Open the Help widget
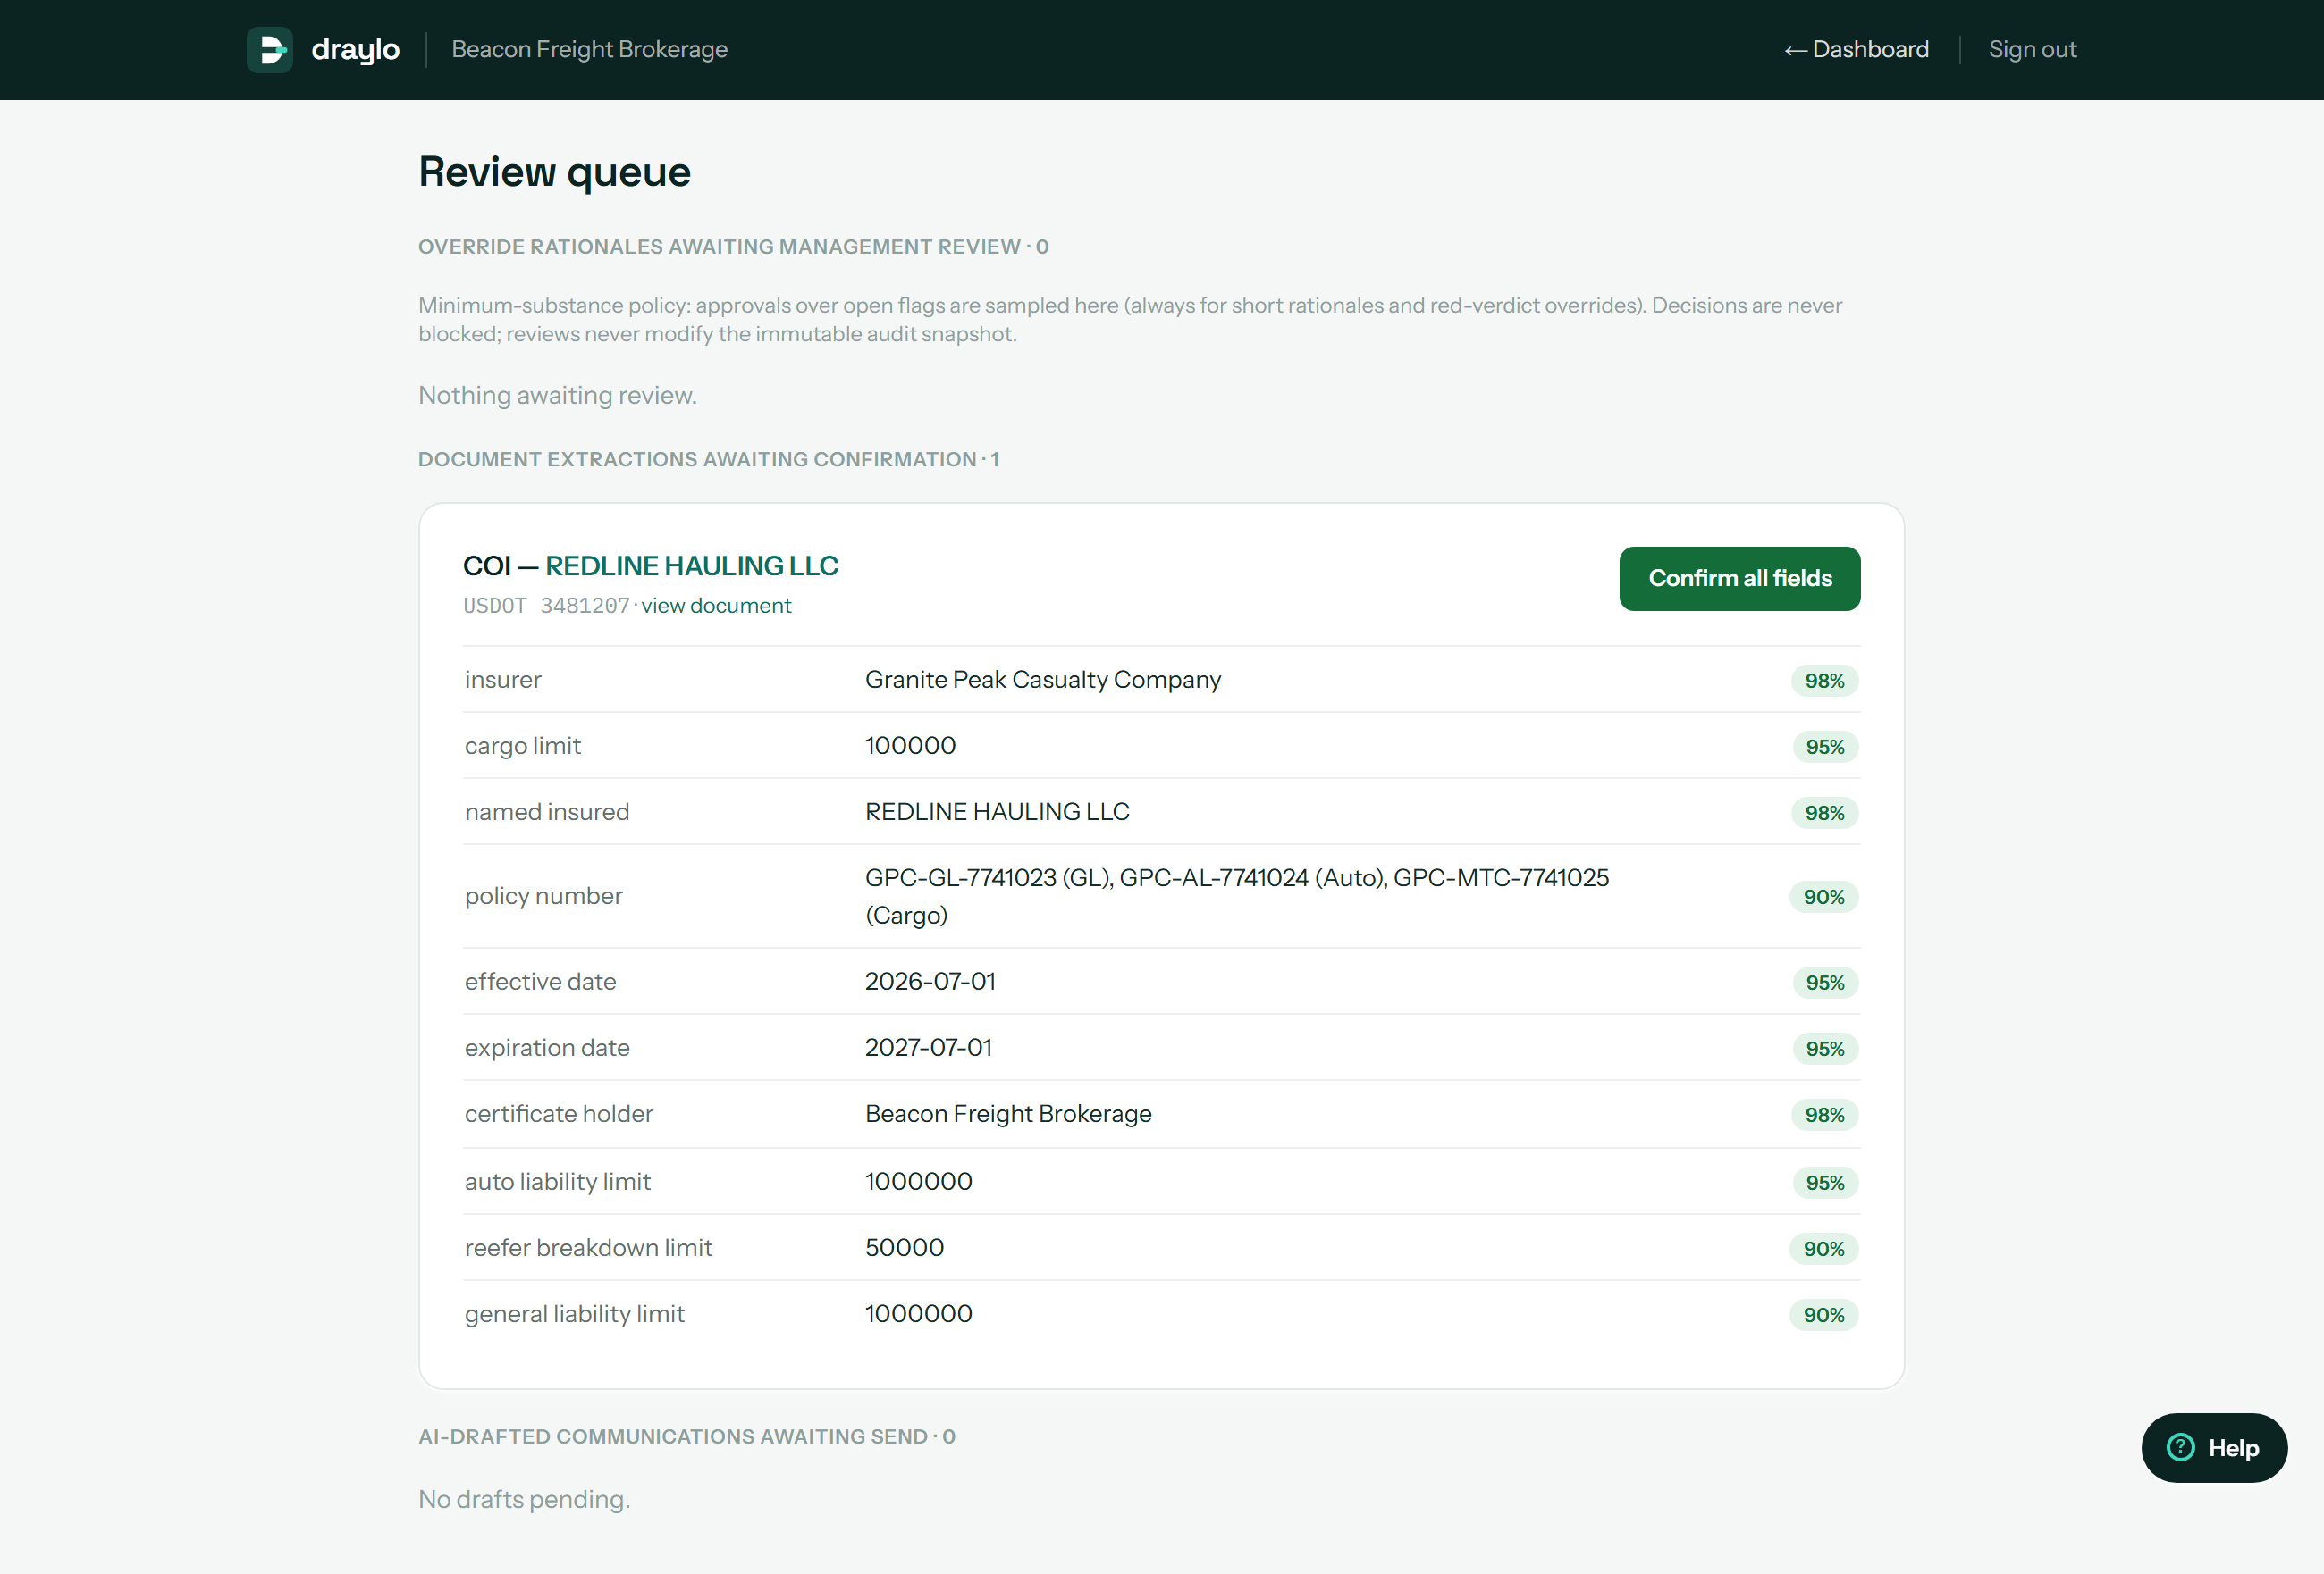 (2213, 1447)
